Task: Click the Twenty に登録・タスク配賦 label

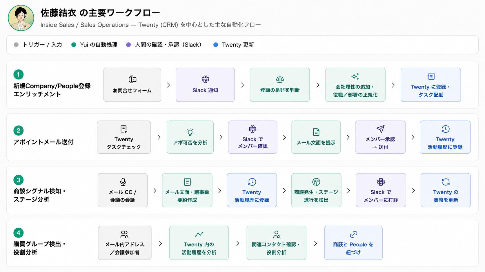Action: tap(431, 91)
